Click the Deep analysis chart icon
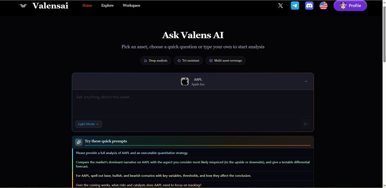386x188 pixels. 146,61
